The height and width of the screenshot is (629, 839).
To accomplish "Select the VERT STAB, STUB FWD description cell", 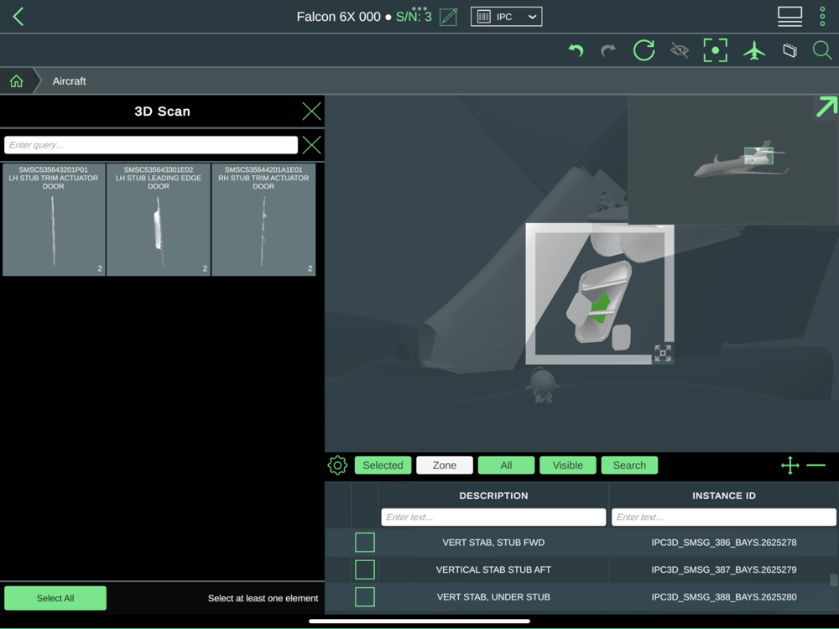I will pos(493,543).
